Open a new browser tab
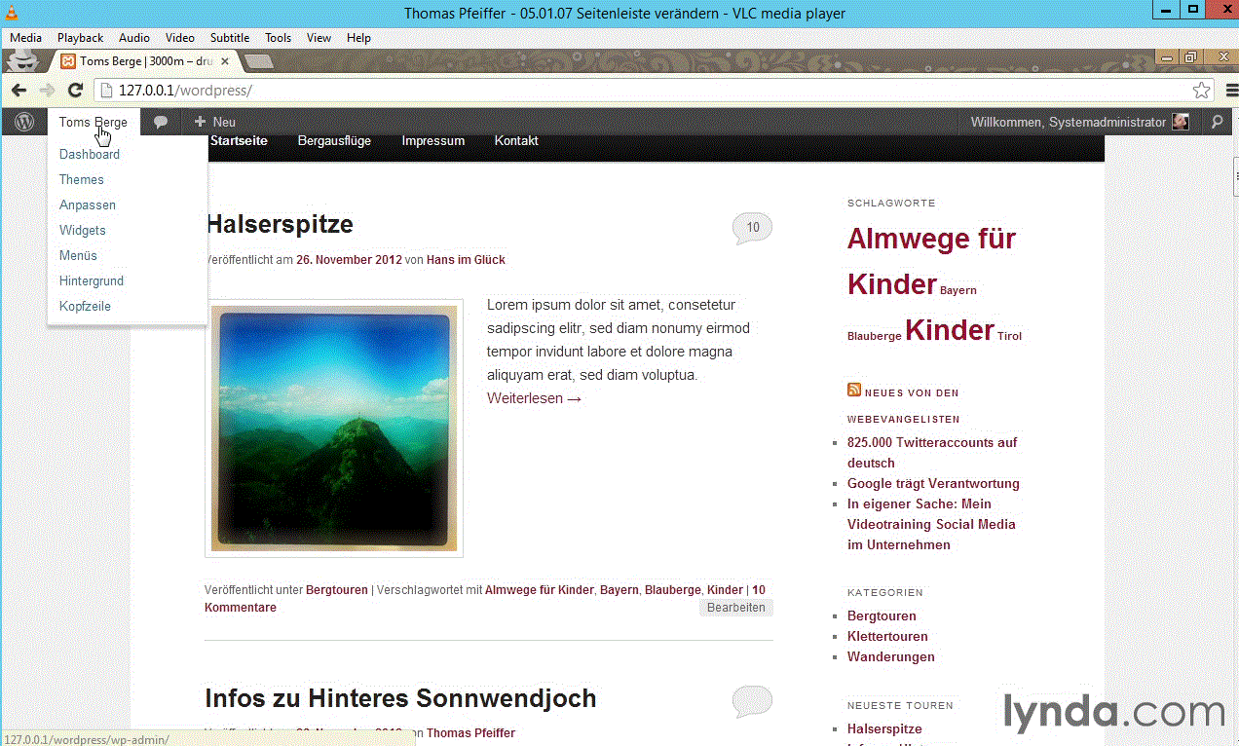 click(258, 61)
